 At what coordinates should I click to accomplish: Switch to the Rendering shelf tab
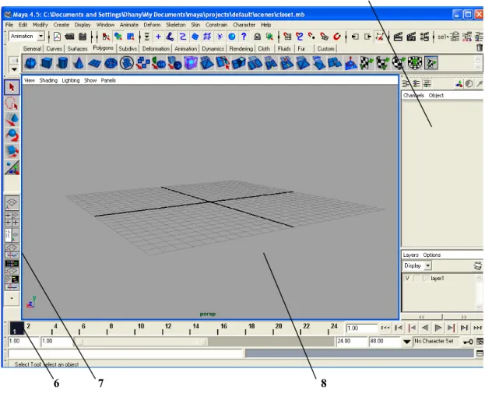click(x=241, y=48)
